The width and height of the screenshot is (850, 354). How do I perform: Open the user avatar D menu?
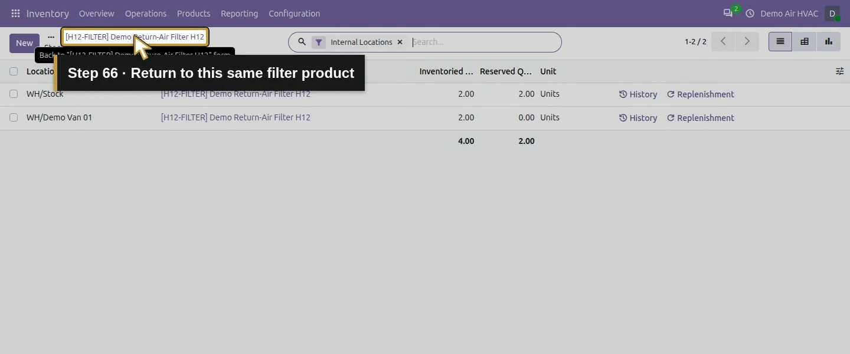click(832, 13)
